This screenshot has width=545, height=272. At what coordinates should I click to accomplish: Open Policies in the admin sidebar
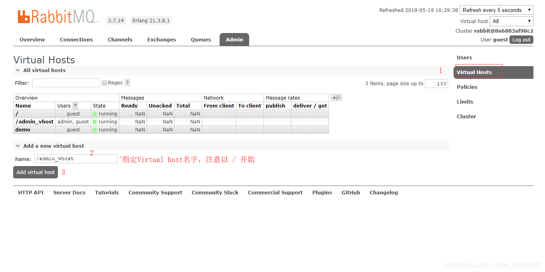pyautogui.click(x=467, y=87)
